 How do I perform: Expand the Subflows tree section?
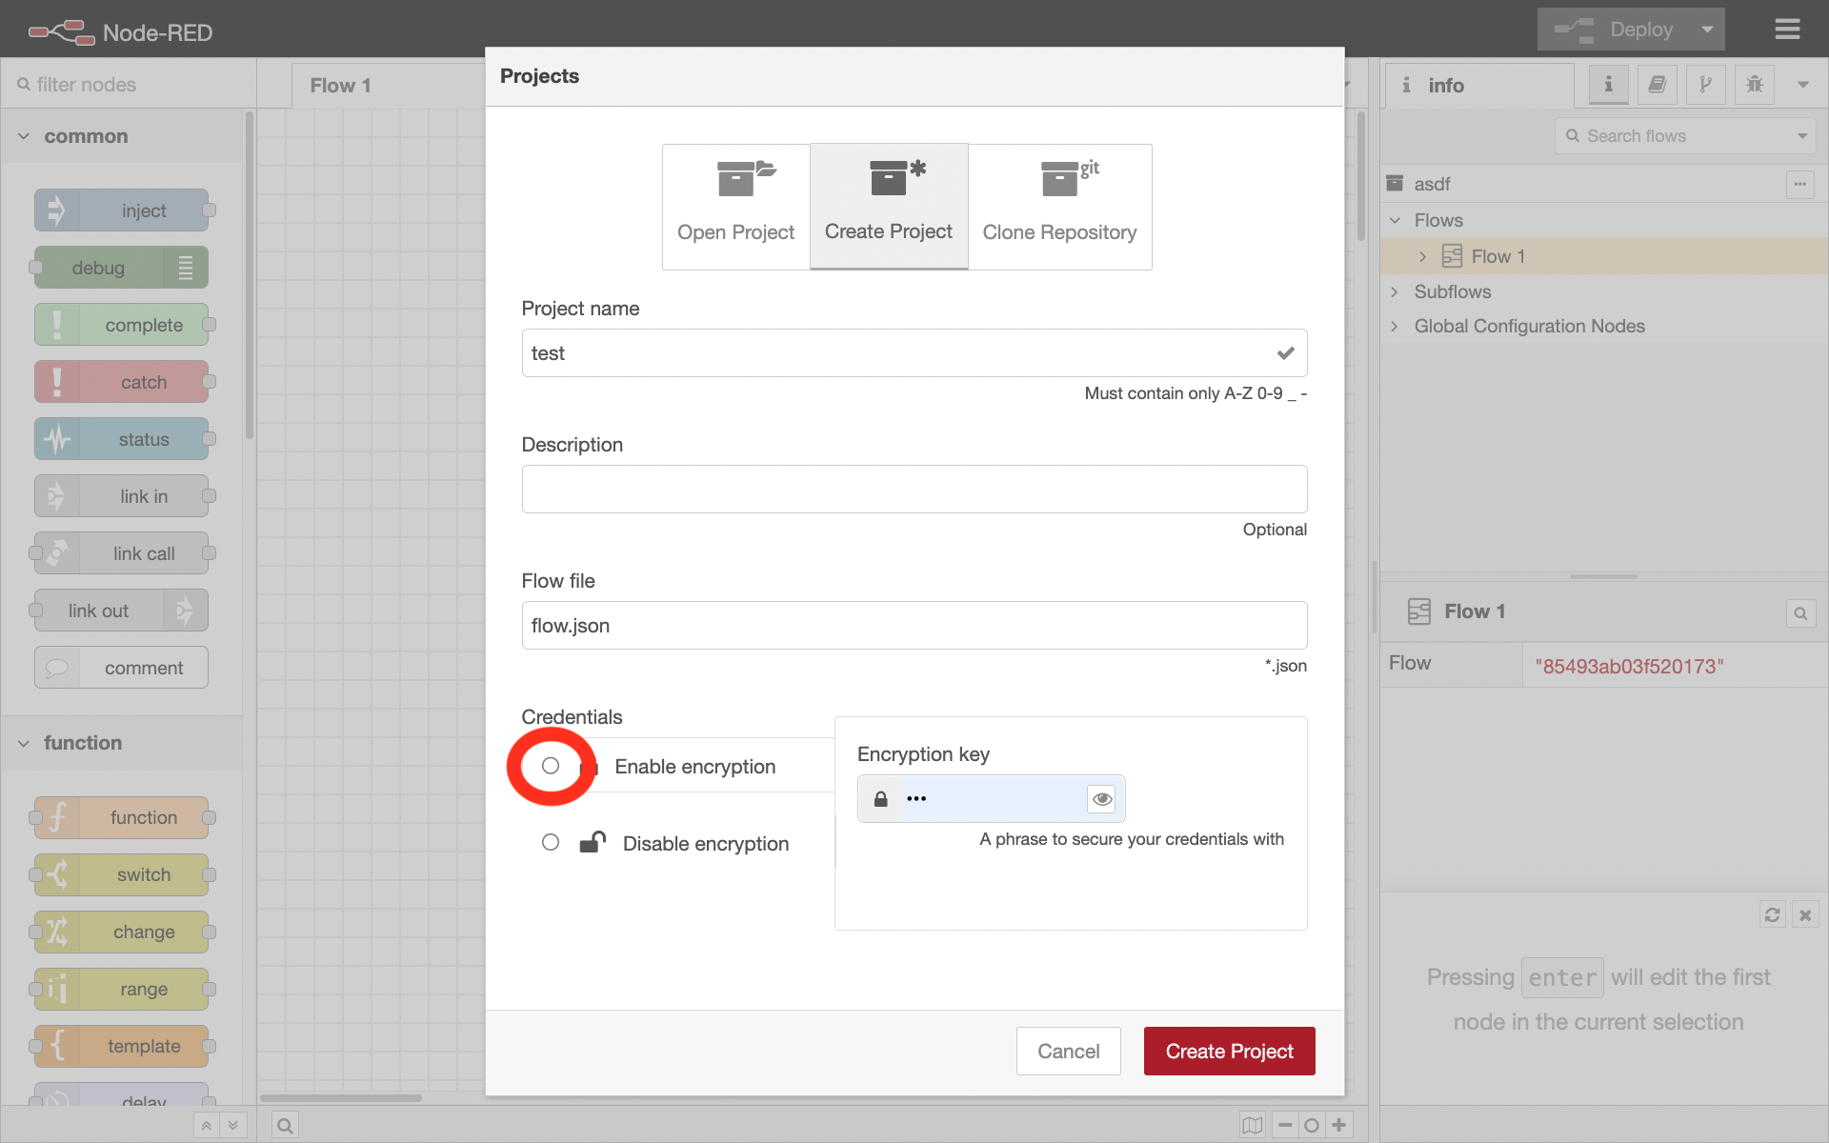(1395, 291)
